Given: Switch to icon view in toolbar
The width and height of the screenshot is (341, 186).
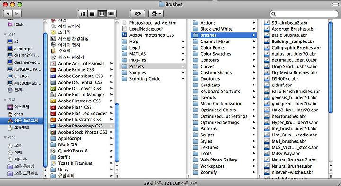Looking at the screenshot, I should click(82, 14).
